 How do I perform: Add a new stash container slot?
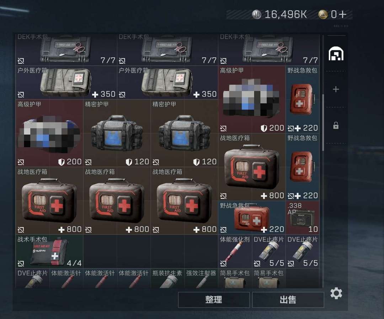pos(336,89)
